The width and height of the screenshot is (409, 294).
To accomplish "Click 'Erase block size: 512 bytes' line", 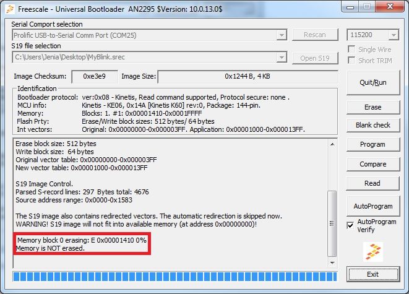I will pos(56,144).
